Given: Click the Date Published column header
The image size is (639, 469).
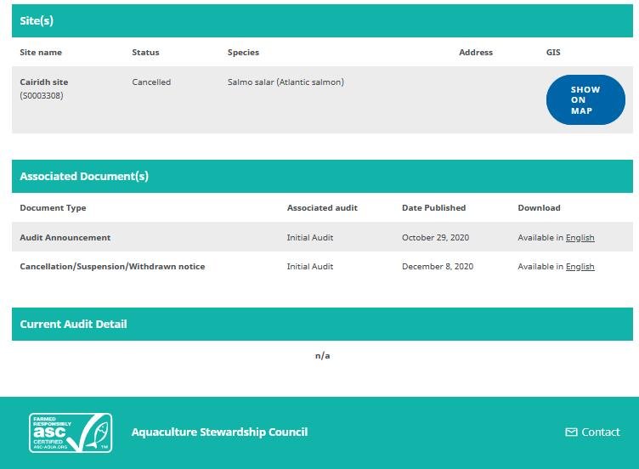Looking at the screenshot, I should [433, 208].
